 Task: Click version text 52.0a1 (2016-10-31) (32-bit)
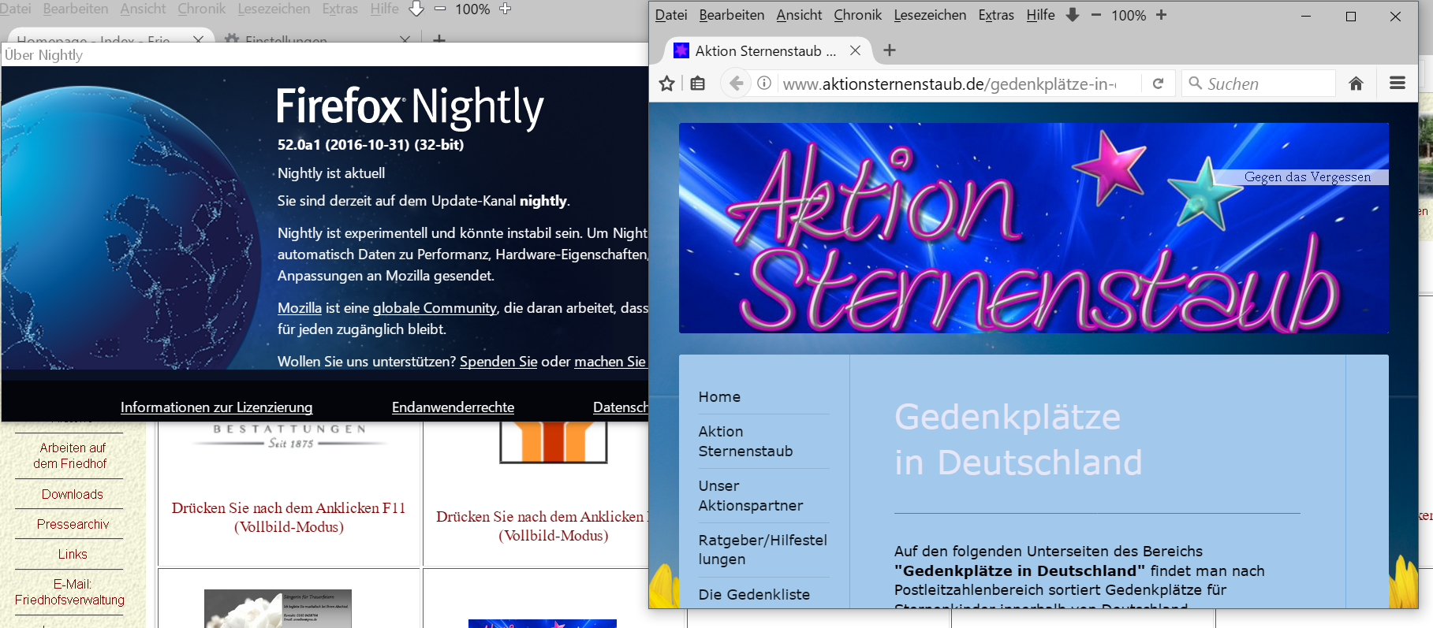(371, 144)
